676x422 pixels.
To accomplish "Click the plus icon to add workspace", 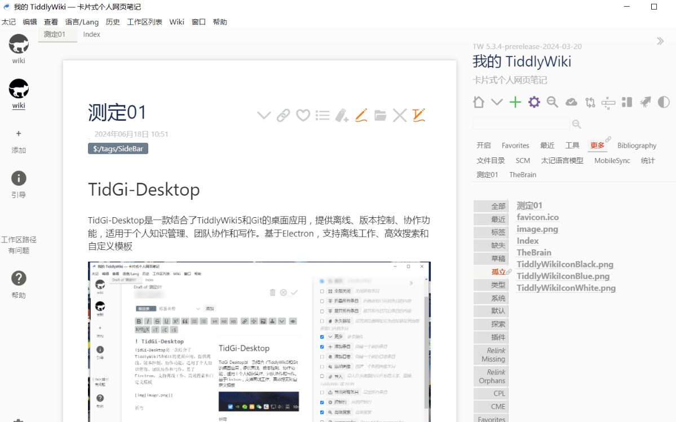I will pos(19,133).
